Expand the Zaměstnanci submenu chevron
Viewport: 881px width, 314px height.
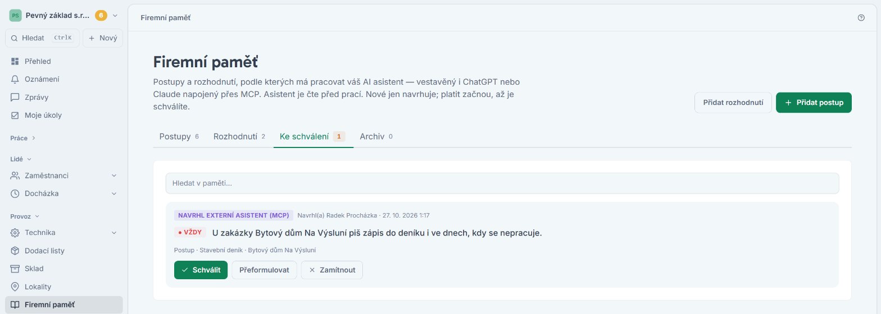tap(114, 176)
